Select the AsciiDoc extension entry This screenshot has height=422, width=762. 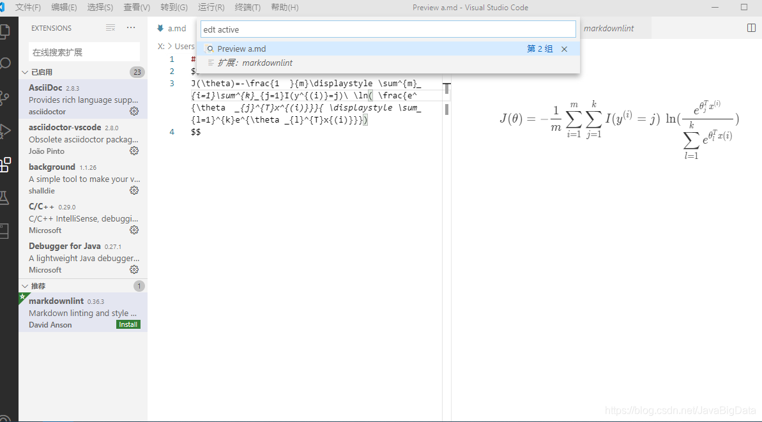[x=83, y=99]
